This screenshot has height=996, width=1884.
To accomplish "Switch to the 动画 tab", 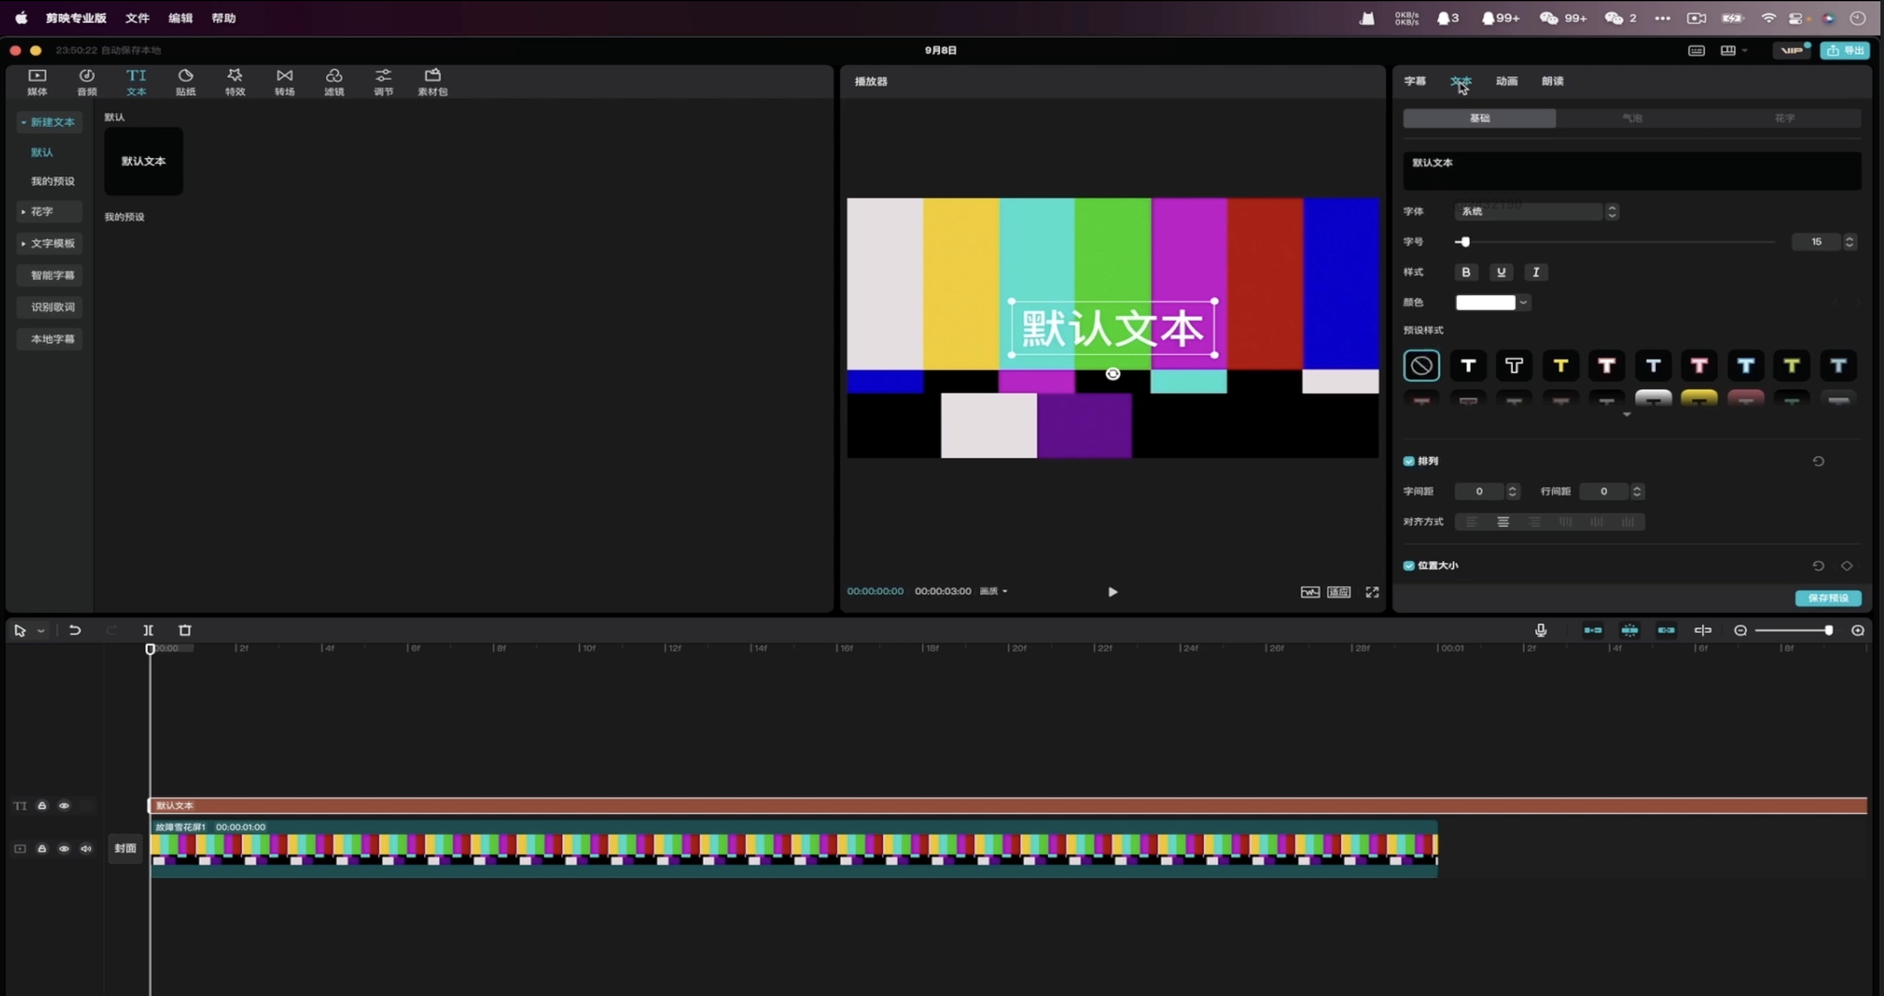I will (x=1506, y=81).
